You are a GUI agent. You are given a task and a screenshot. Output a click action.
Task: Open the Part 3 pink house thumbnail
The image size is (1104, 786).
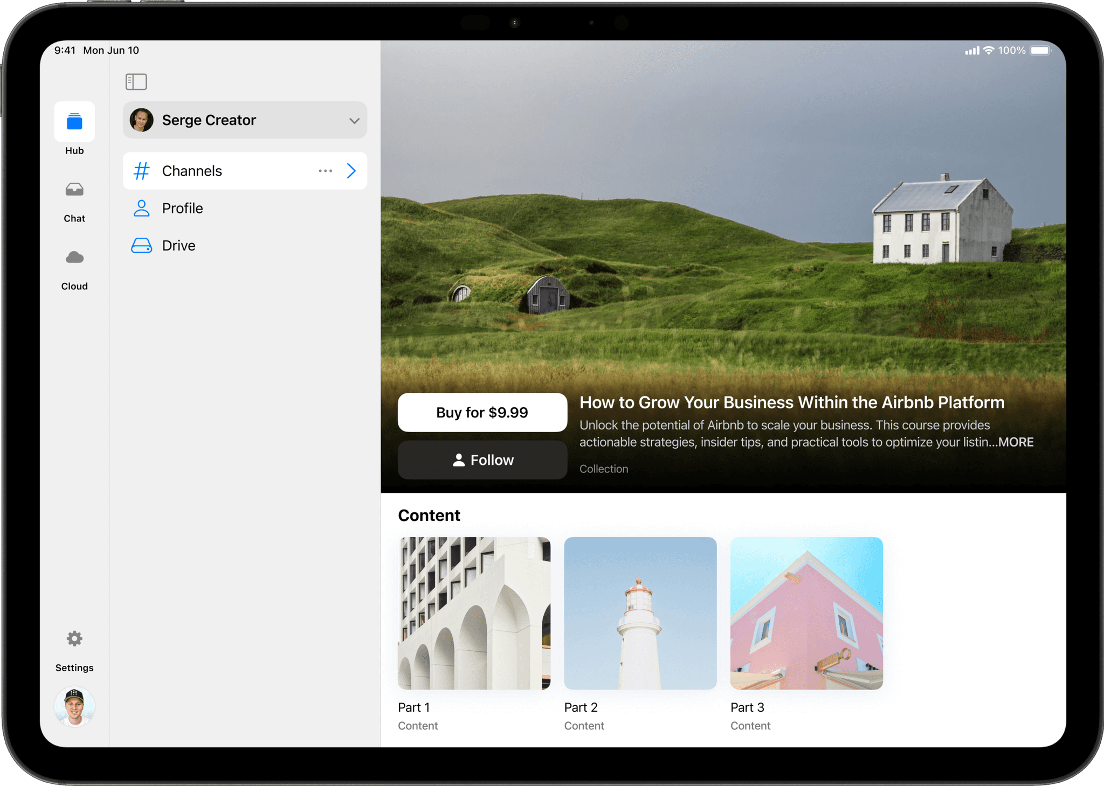point(806,613)
